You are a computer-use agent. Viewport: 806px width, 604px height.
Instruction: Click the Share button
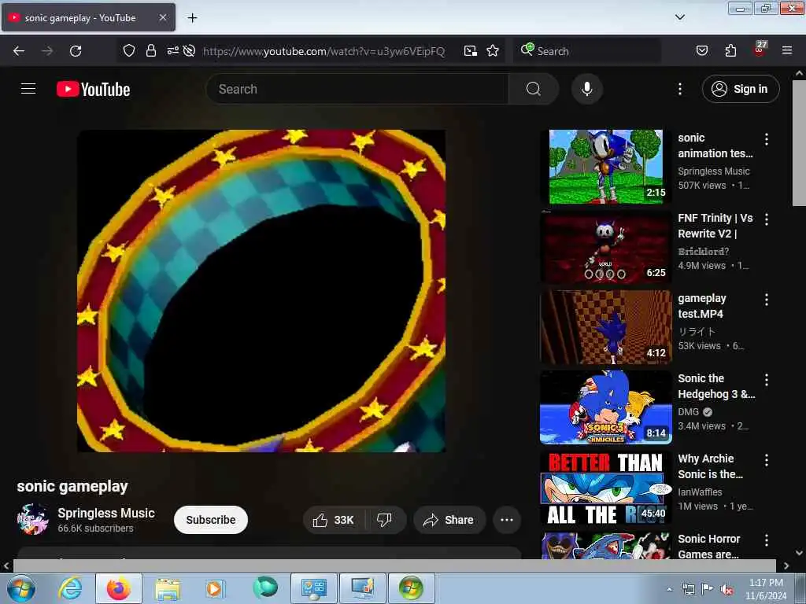449,520
